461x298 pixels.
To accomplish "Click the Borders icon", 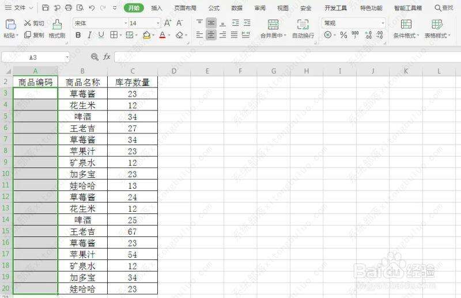I will click(x=114, y=35).
